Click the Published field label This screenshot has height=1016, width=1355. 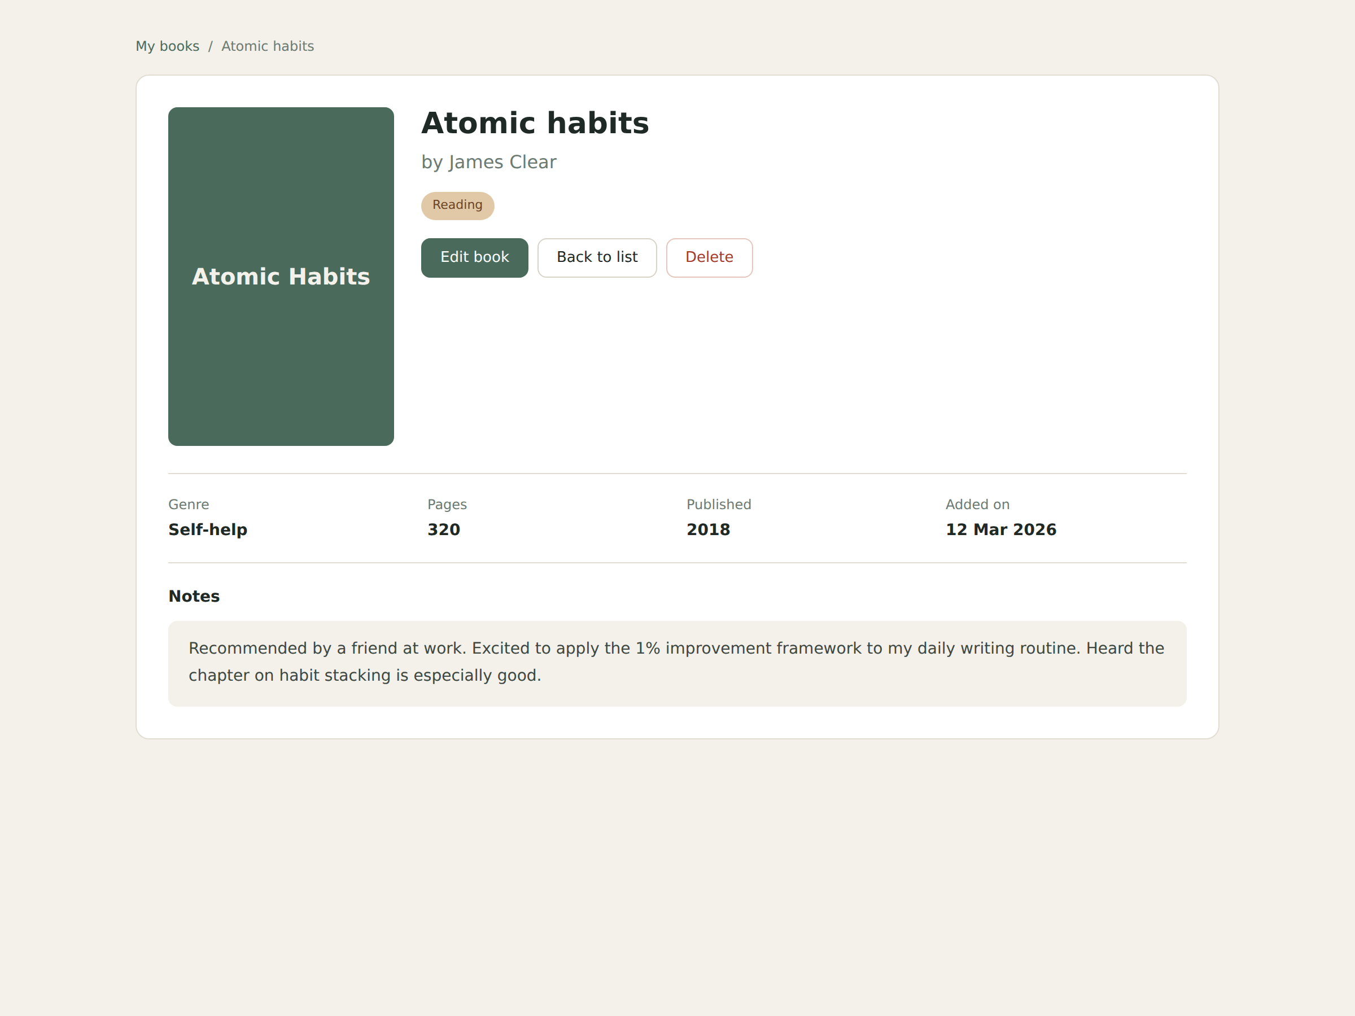pos(719,505)
